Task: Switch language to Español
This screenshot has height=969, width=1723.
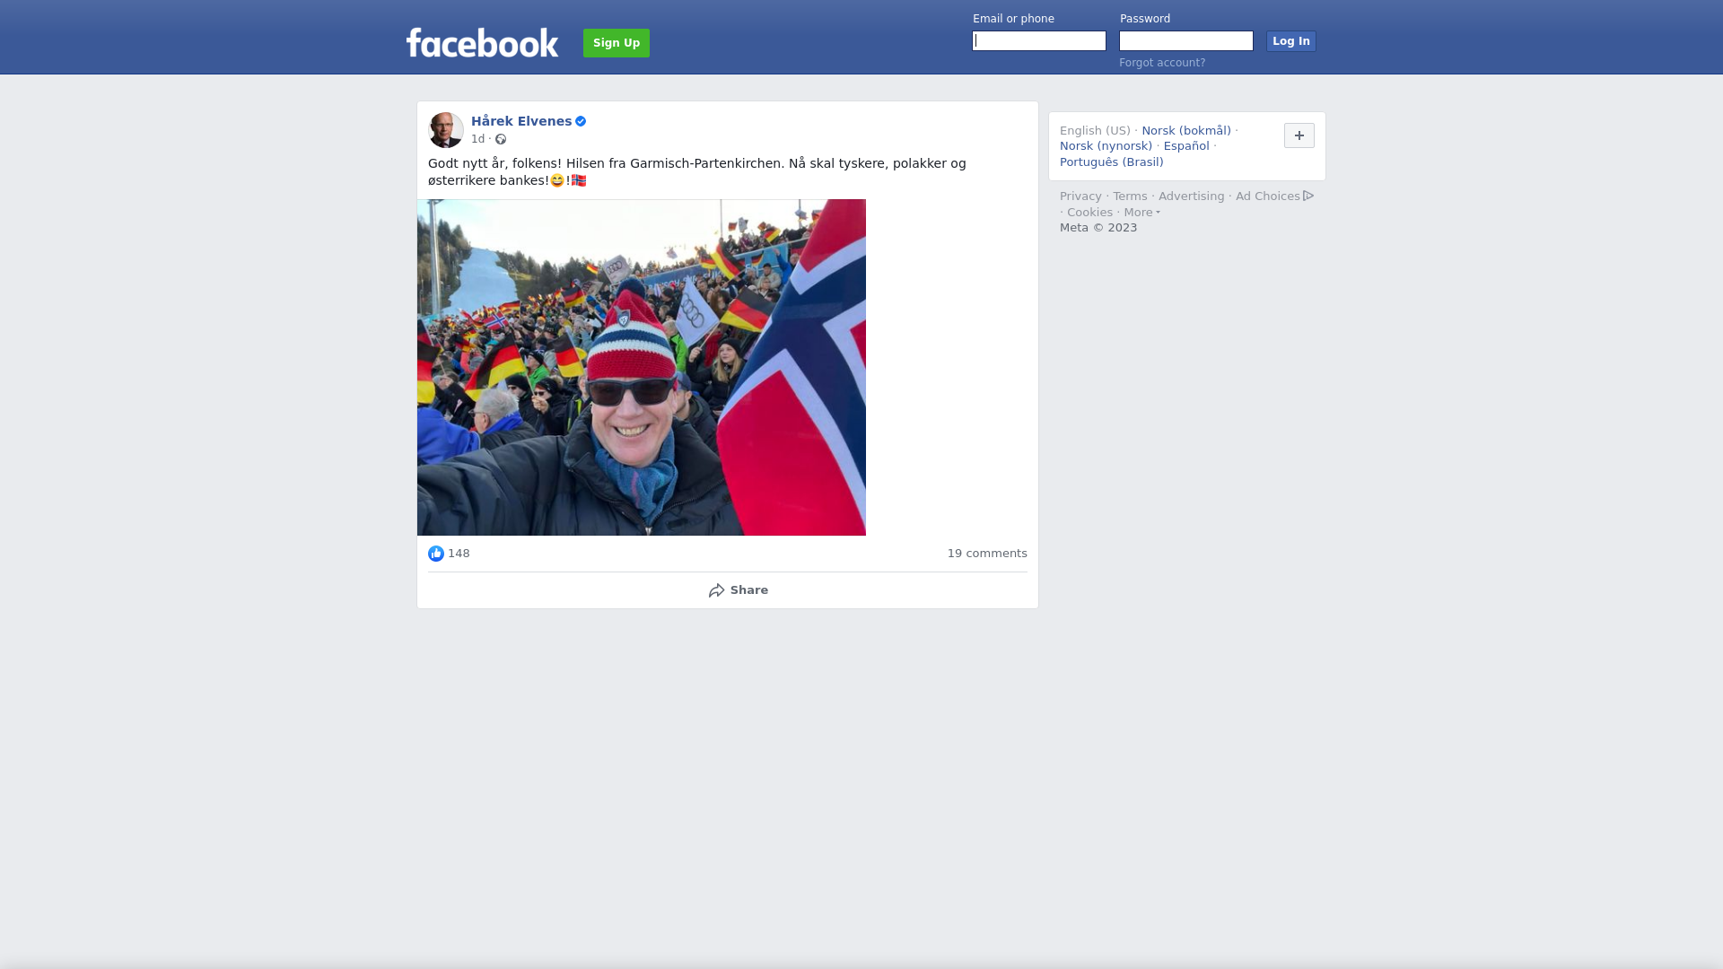Action: pyautogui.click(x=1186, y=146)
